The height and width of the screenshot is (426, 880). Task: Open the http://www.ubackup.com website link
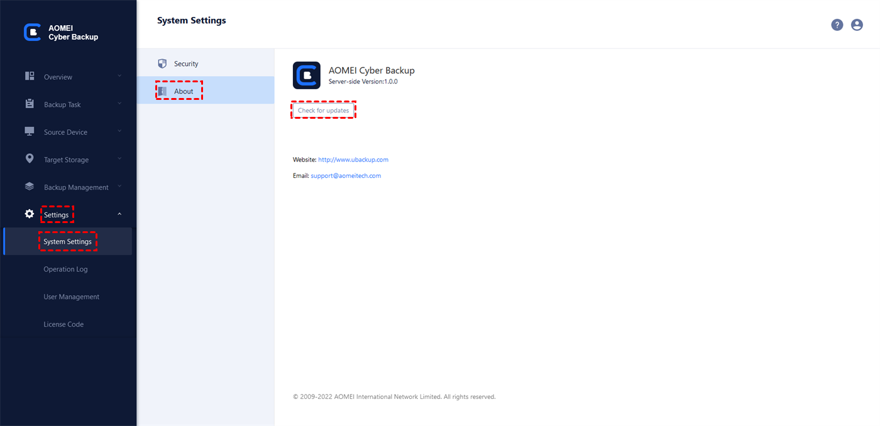click(x=353, y=160)
